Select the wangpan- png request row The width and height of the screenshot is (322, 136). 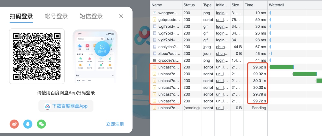236,13
